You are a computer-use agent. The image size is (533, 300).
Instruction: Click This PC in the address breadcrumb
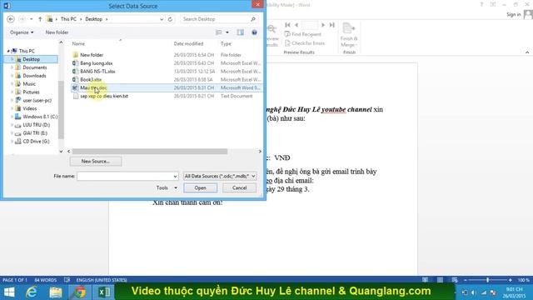pyautogui.click(x=68, y=19)
